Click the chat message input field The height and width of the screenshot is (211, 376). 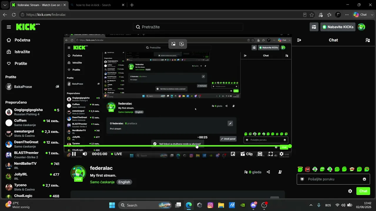click(333, 179)
